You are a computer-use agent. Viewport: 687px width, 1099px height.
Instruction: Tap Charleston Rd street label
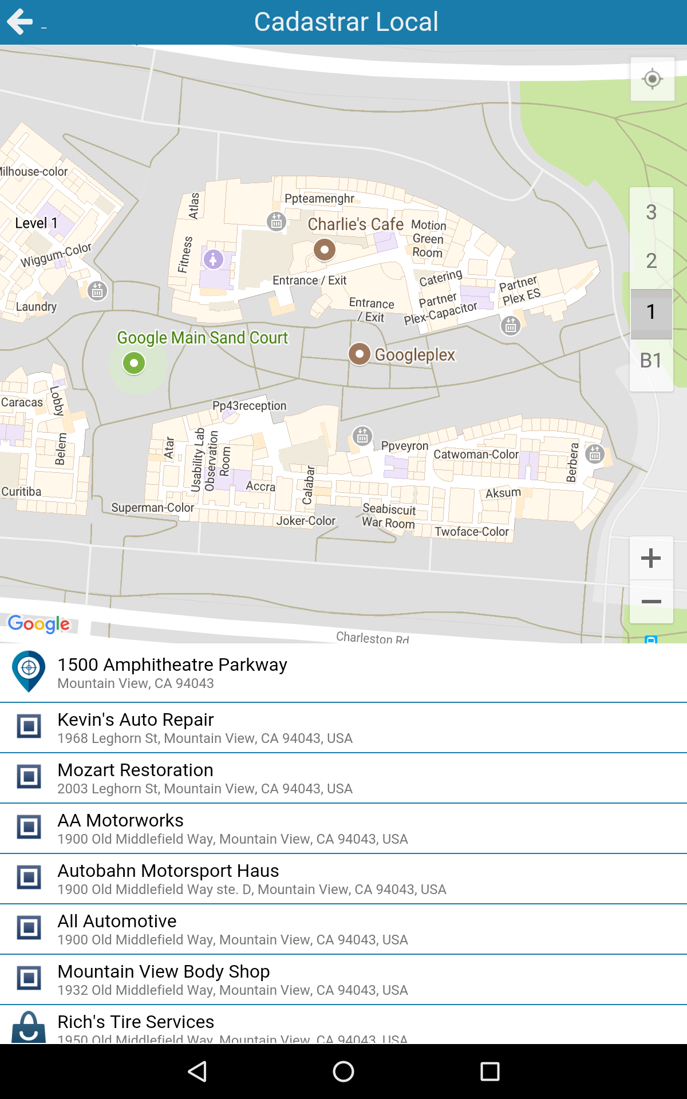372,637
